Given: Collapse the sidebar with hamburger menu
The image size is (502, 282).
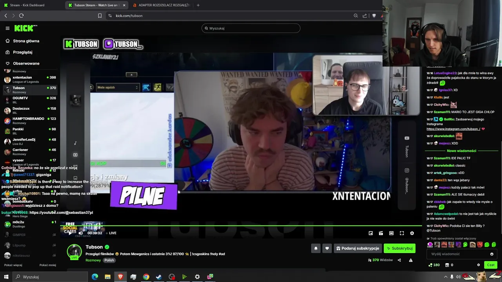Looking at the screenshot, I should click(x=7, y=28).
